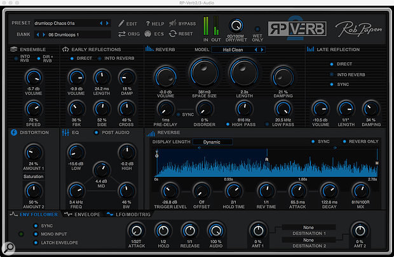
Task: Click the EQ Mid gain knob
Action: click(102, 170)
